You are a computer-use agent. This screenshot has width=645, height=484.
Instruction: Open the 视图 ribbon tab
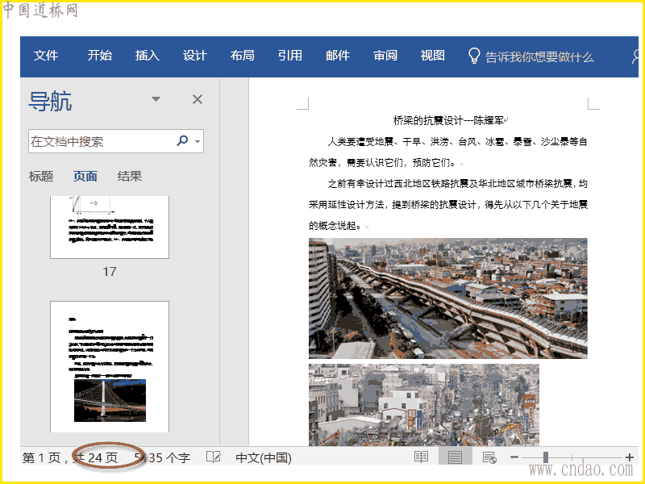433,56
